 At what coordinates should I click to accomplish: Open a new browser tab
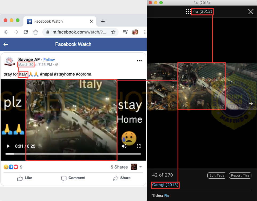[x=103, y=21]
